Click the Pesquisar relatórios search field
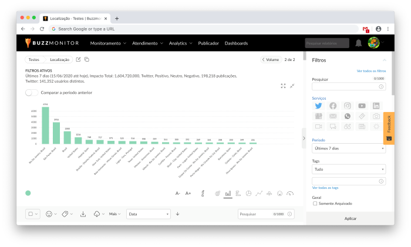 click(x=326, y=43)
